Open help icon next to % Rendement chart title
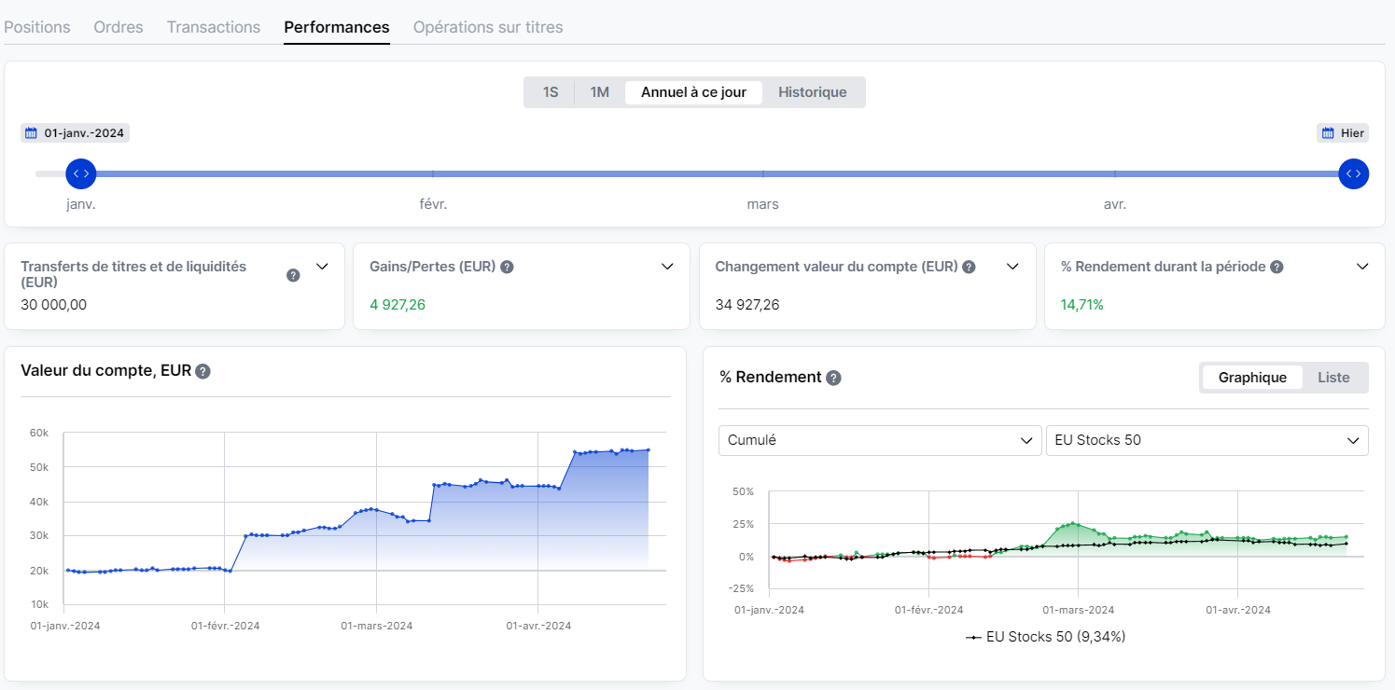The height and width of the screenshot is (690, 1395). tap(833, 378)
